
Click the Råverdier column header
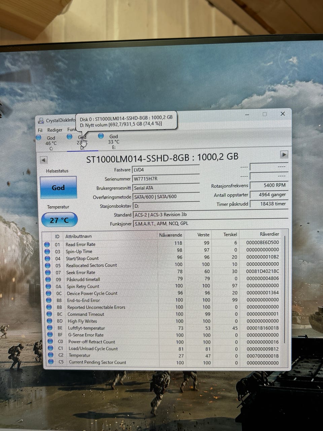pos(269,234)
